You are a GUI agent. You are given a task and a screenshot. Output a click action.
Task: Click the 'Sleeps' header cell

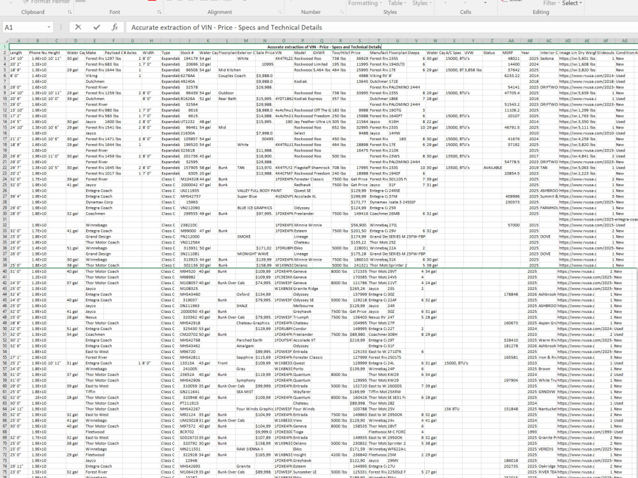[x=416, y=53]
